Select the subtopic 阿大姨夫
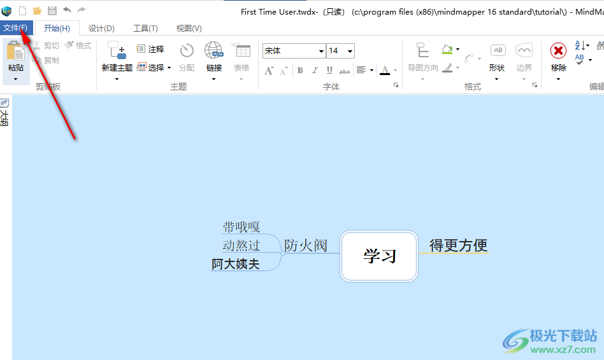The width and height of the screenshot is (604, 360). pyautogui.click(x=235, y=264)
